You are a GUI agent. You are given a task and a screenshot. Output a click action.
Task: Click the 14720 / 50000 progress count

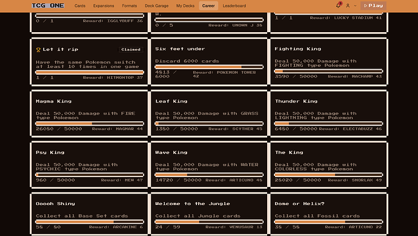pyautogui.click(x=178, y=180)
